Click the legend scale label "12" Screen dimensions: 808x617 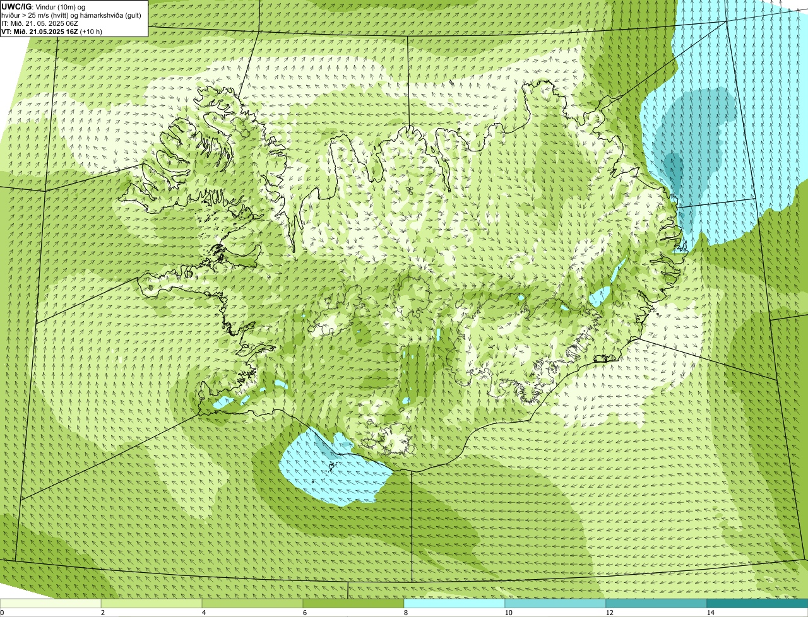609,613
